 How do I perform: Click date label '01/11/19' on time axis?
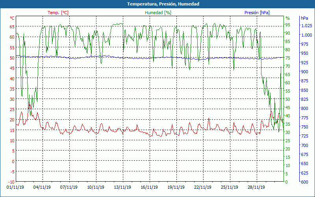click(15, 188)
